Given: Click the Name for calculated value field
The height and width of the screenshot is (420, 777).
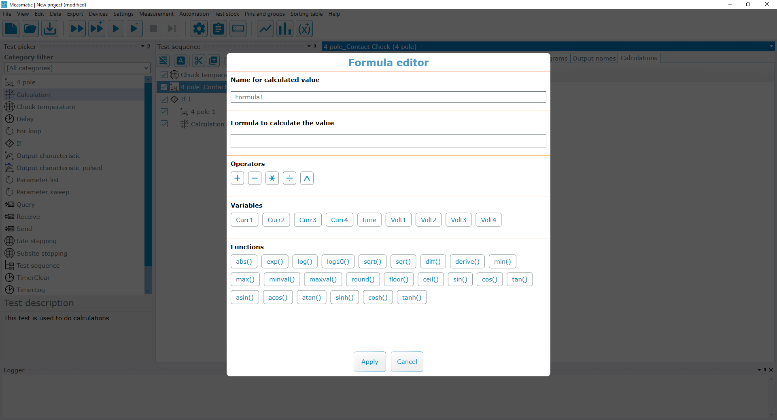Looking at the screenshot, I should (x=388, y=97).
